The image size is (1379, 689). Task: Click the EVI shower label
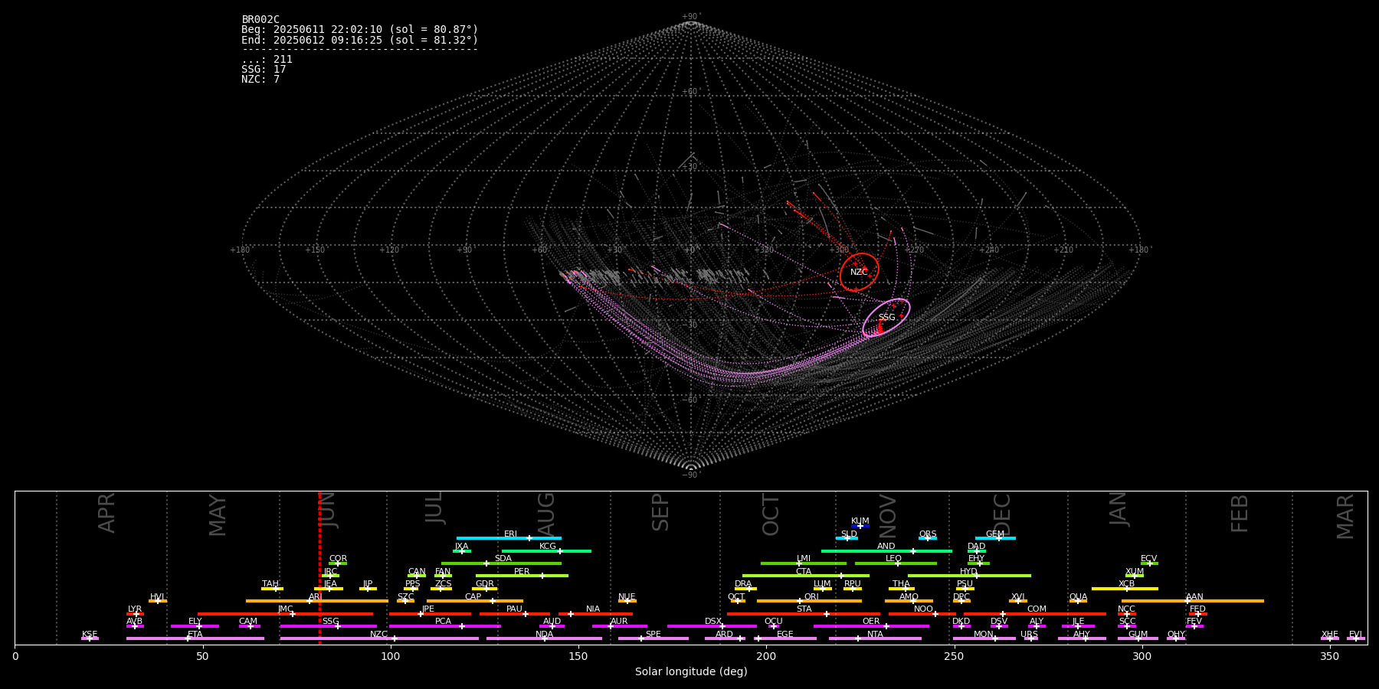click(x=1355, y=635)
